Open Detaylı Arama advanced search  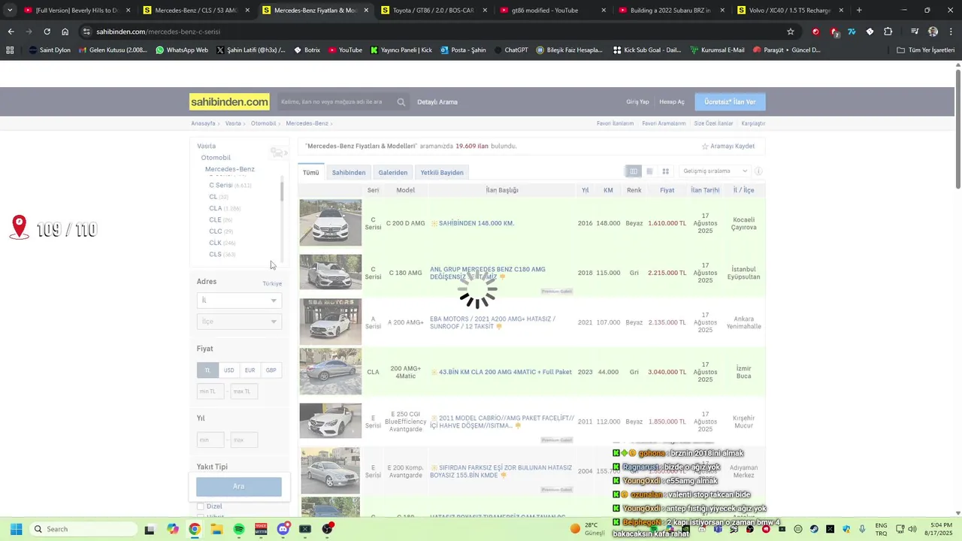[x=437, y=102]
